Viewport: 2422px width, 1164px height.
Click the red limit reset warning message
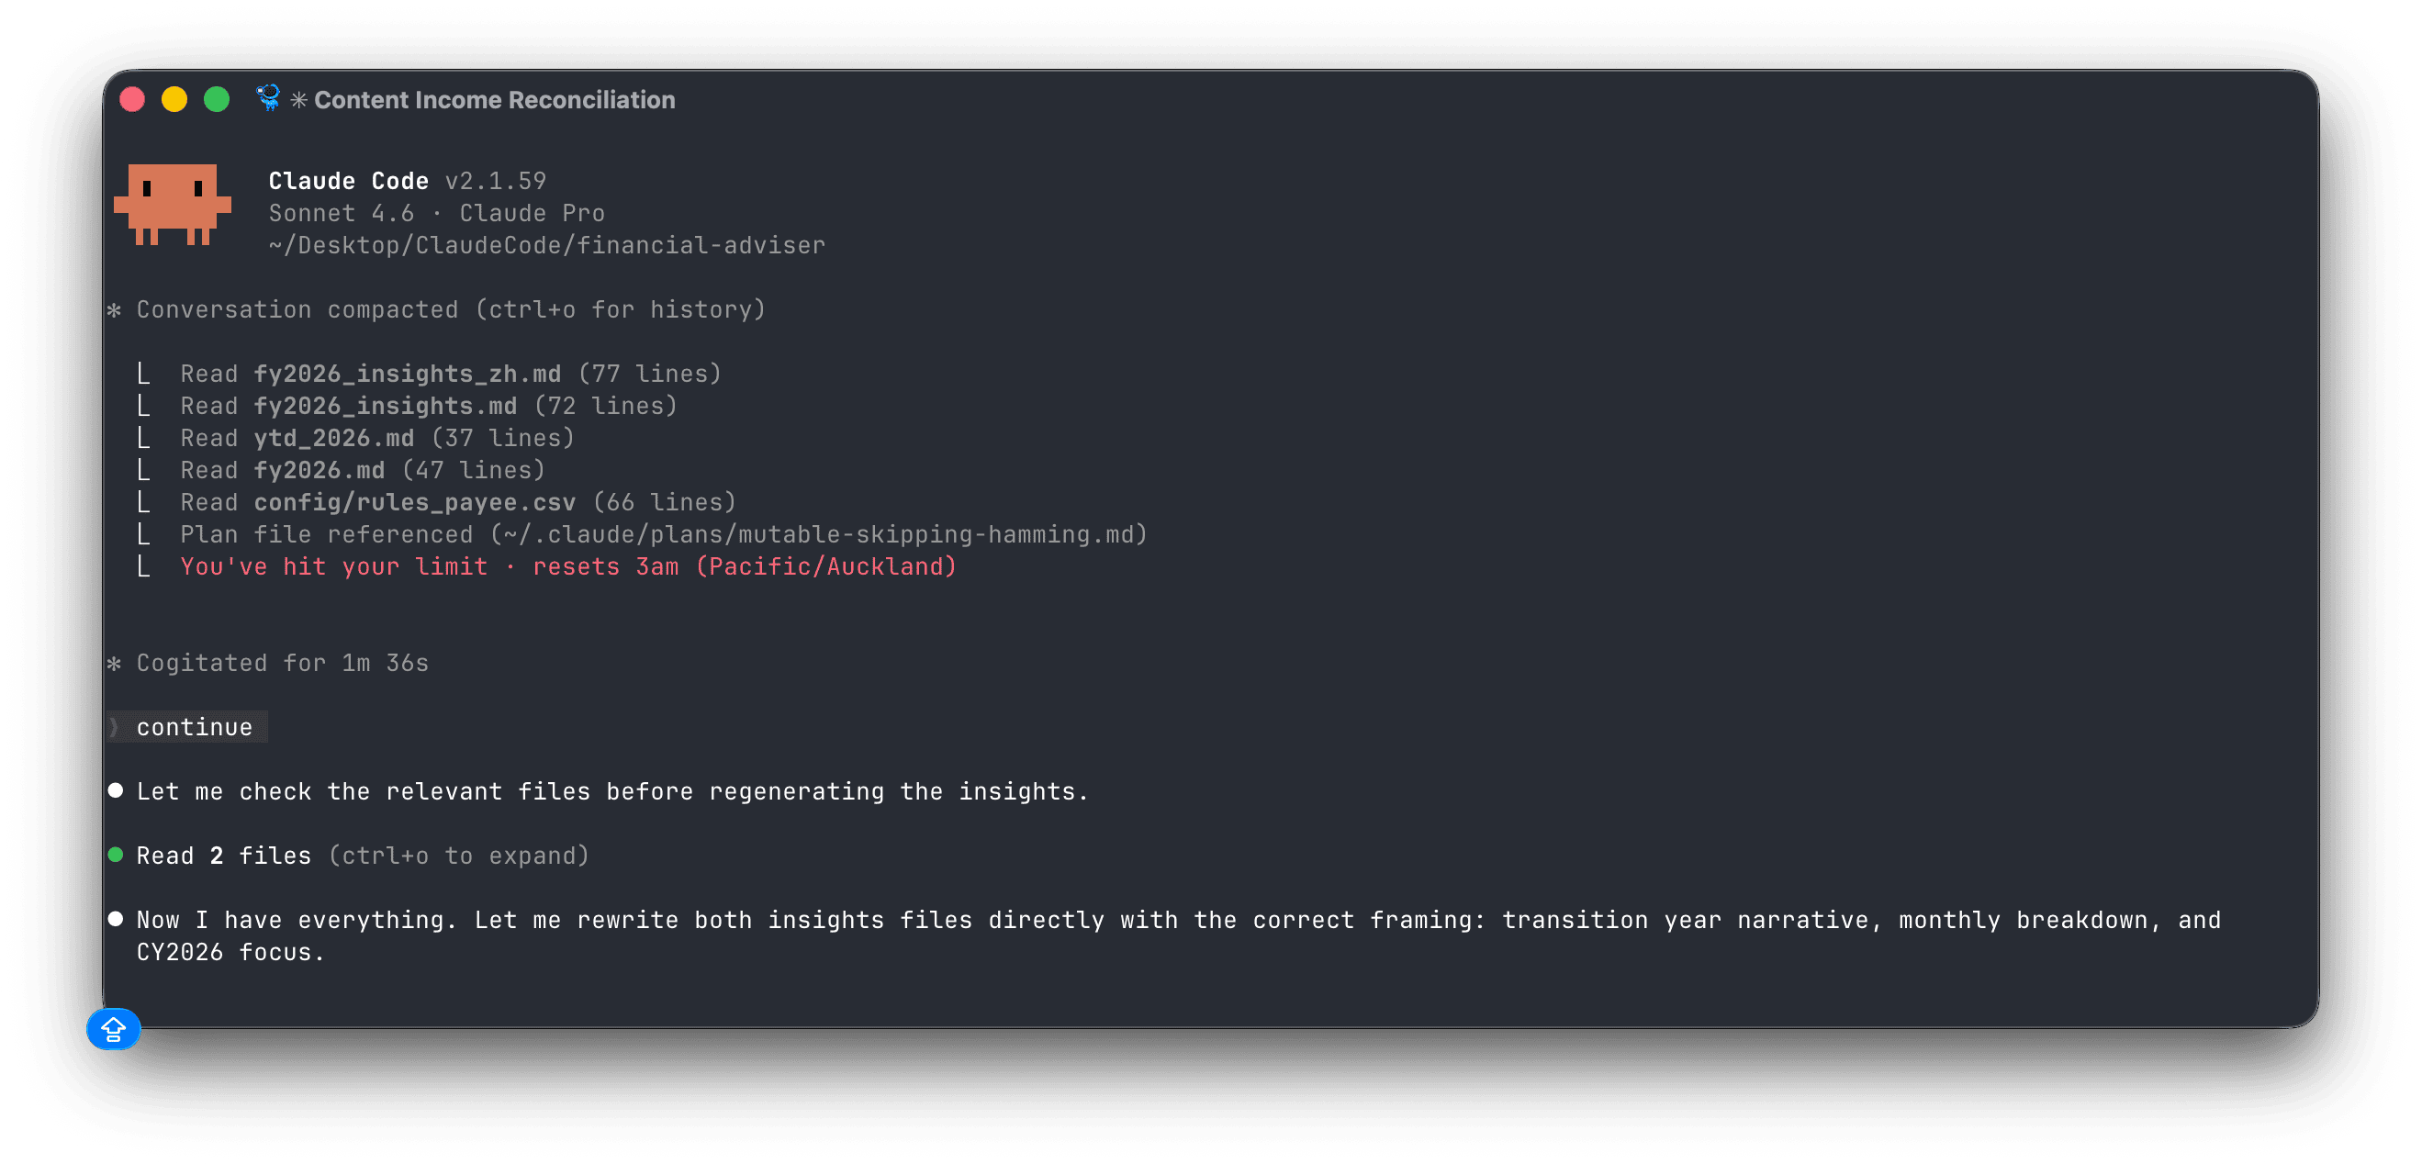point(568,566)
